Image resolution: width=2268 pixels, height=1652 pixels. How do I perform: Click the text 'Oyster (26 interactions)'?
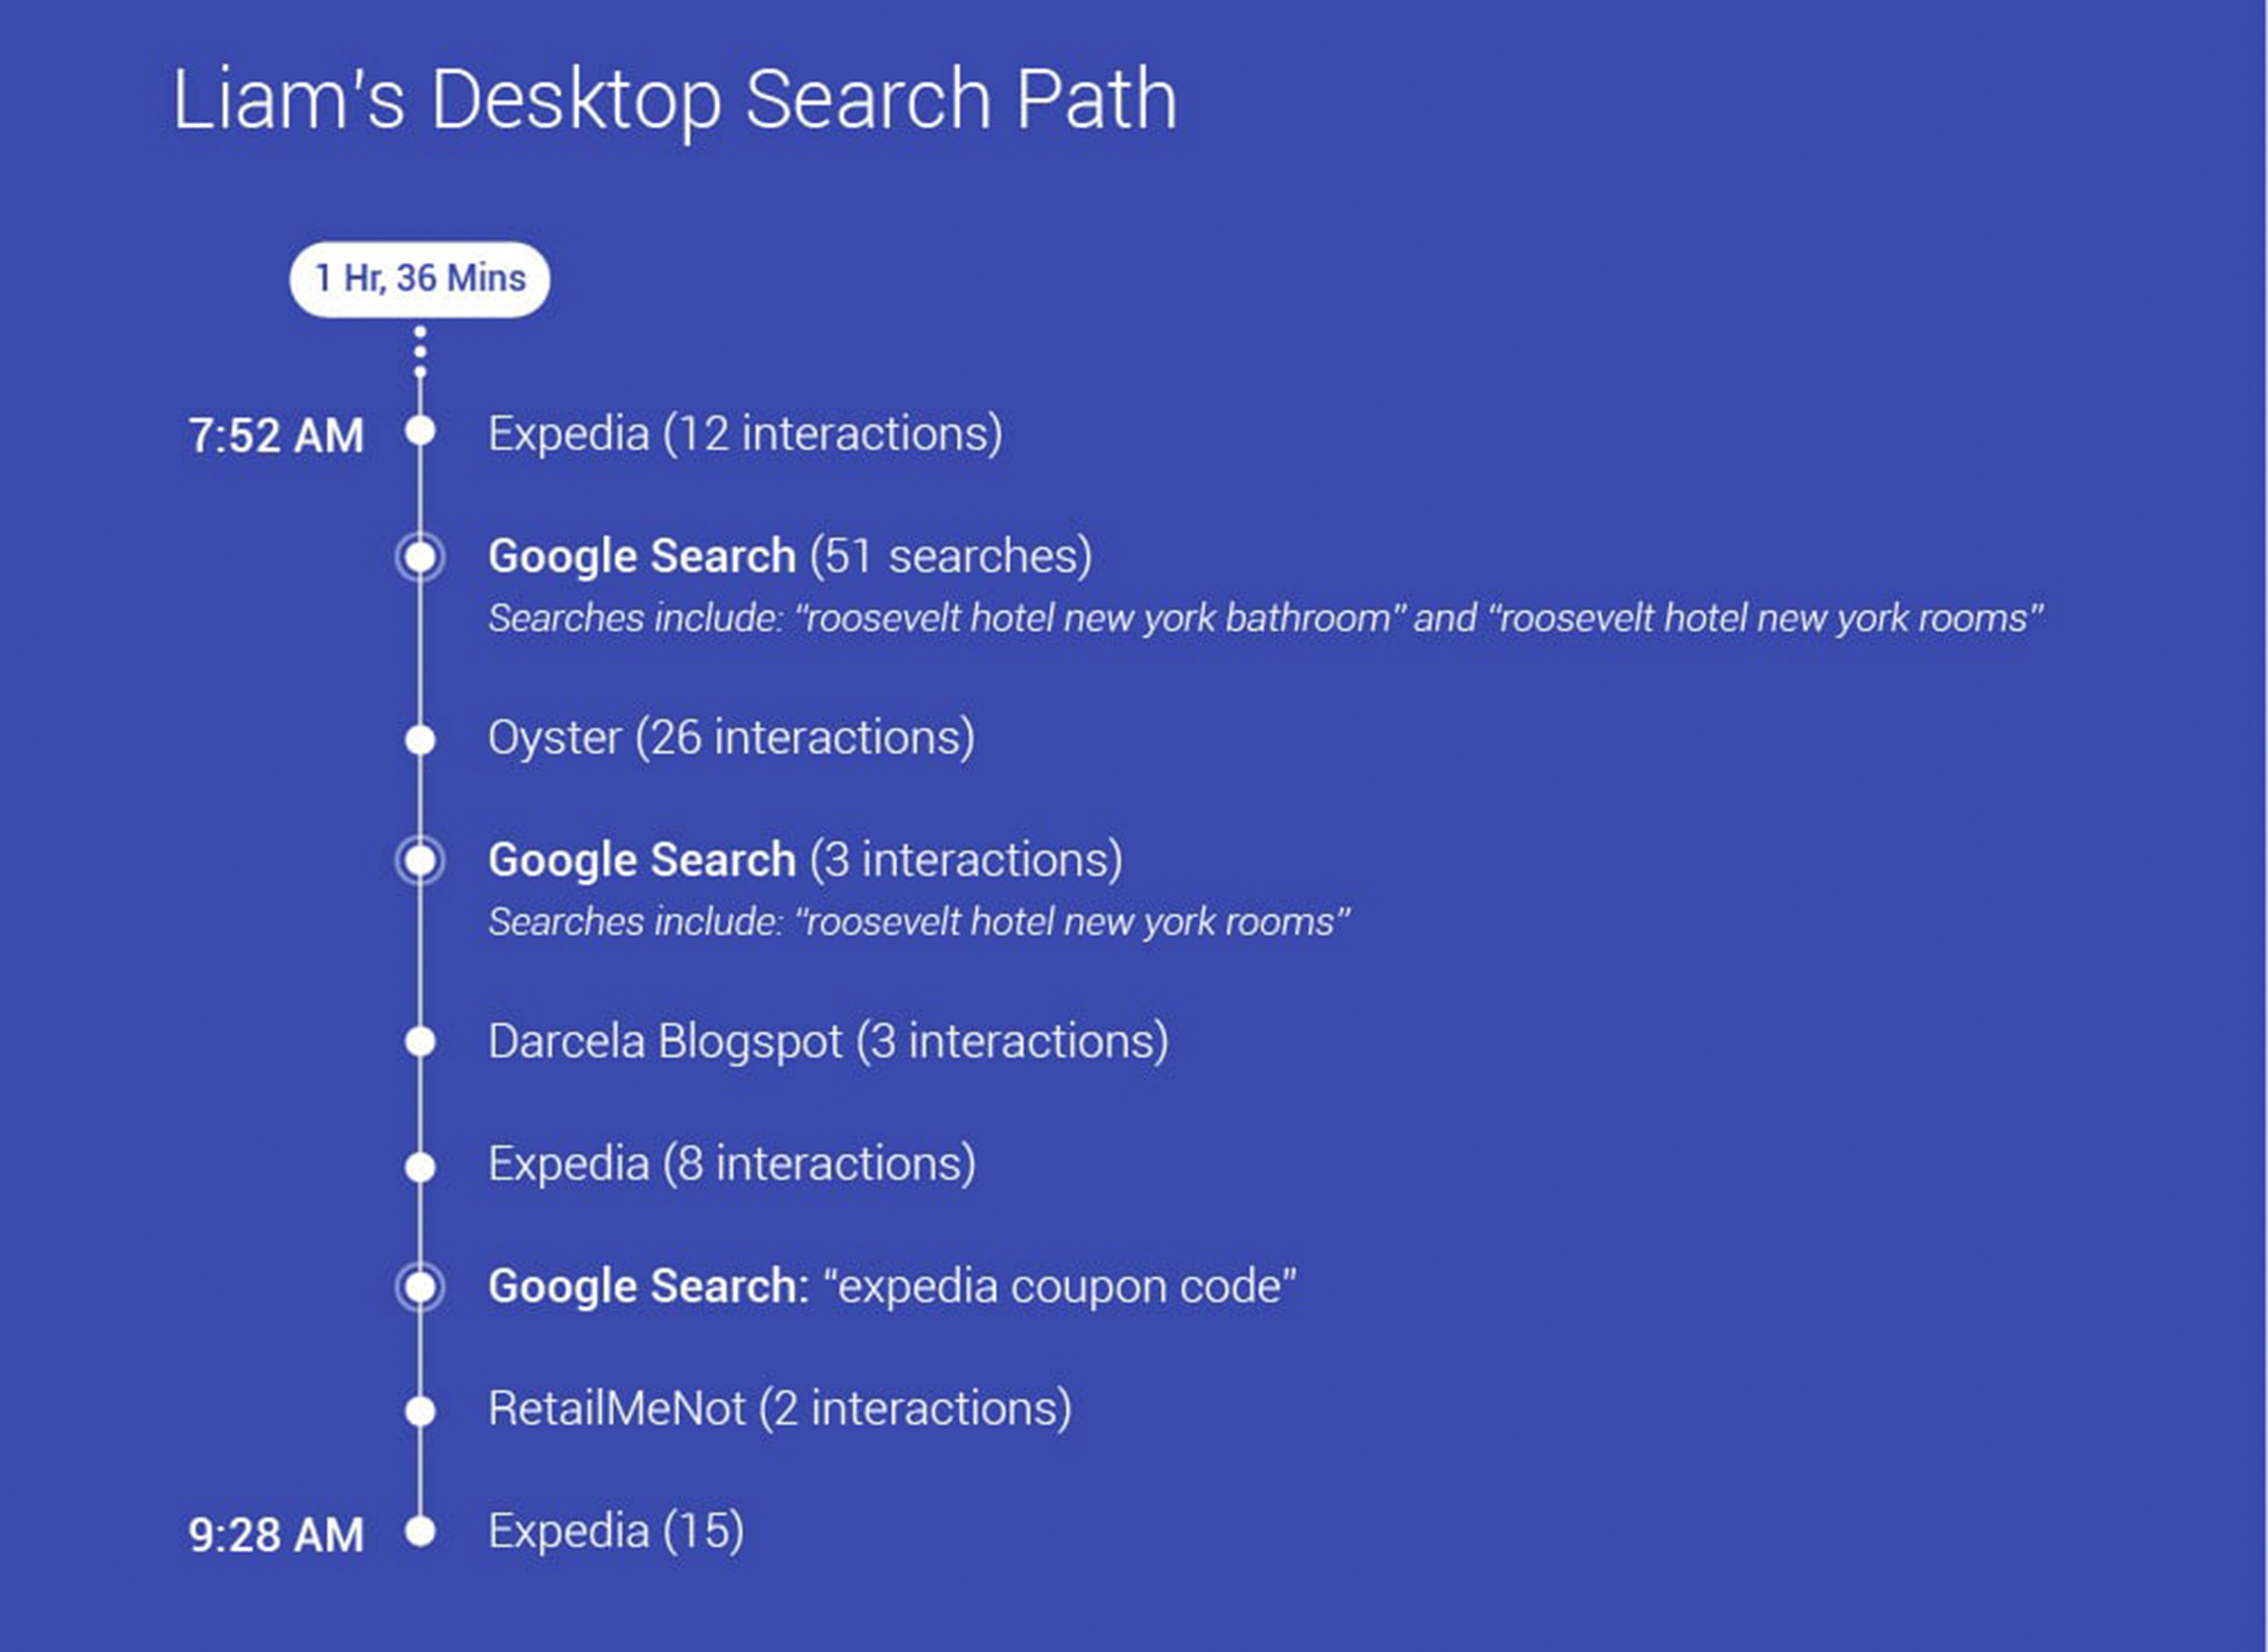[731, 738]
